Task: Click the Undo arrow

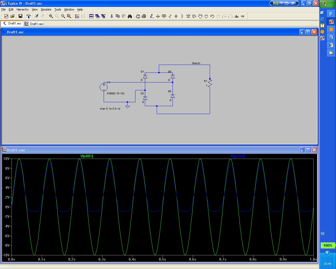Action: point(212,16)
